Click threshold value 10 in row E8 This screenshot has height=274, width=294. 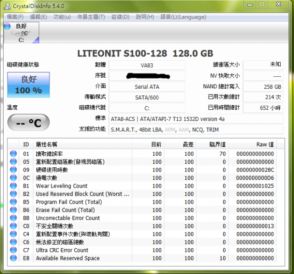(x=222, y=258)
